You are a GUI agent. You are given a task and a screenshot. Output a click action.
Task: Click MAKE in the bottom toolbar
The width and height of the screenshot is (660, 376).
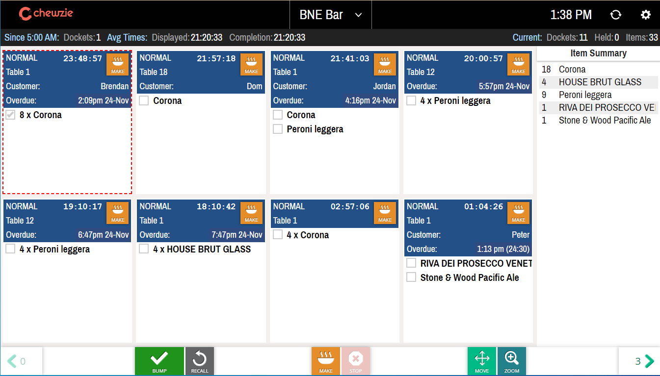[326, 362]
